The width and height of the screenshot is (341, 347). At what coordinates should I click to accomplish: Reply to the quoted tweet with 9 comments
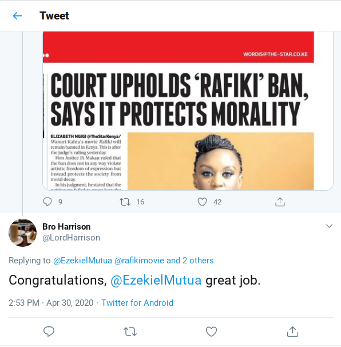[47, 202]
